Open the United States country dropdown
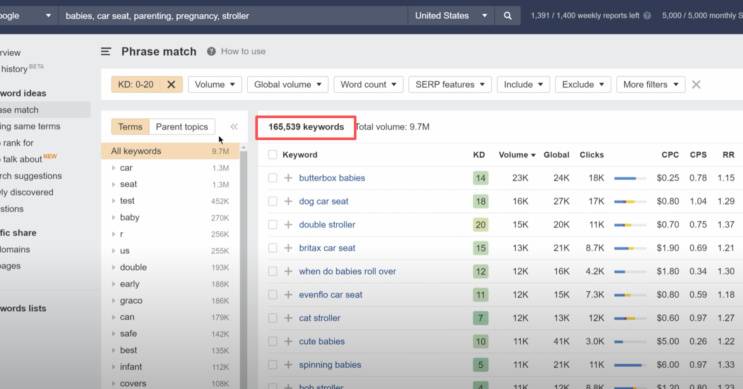Image resolution: width=743 pixels, height=389 pixels. (x=451, y=16)
